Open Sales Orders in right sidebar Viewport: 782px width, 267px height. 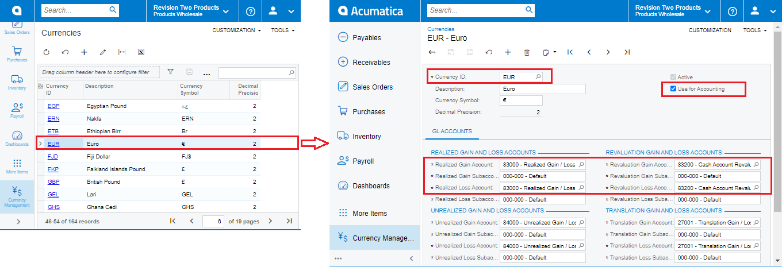pos(373,87)
